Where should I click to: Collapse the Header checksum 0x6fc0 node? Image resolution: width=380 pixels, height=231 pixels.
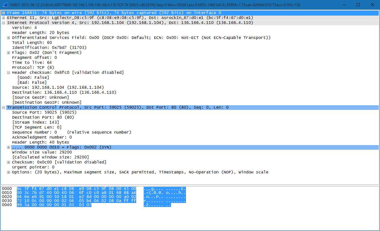(9, 73)
